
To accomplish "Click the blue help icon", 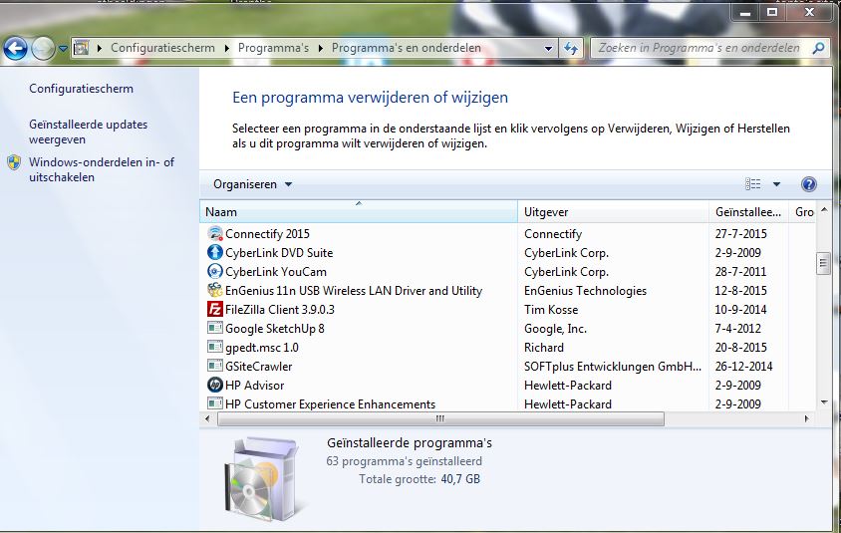I will [x=808, y=184].
